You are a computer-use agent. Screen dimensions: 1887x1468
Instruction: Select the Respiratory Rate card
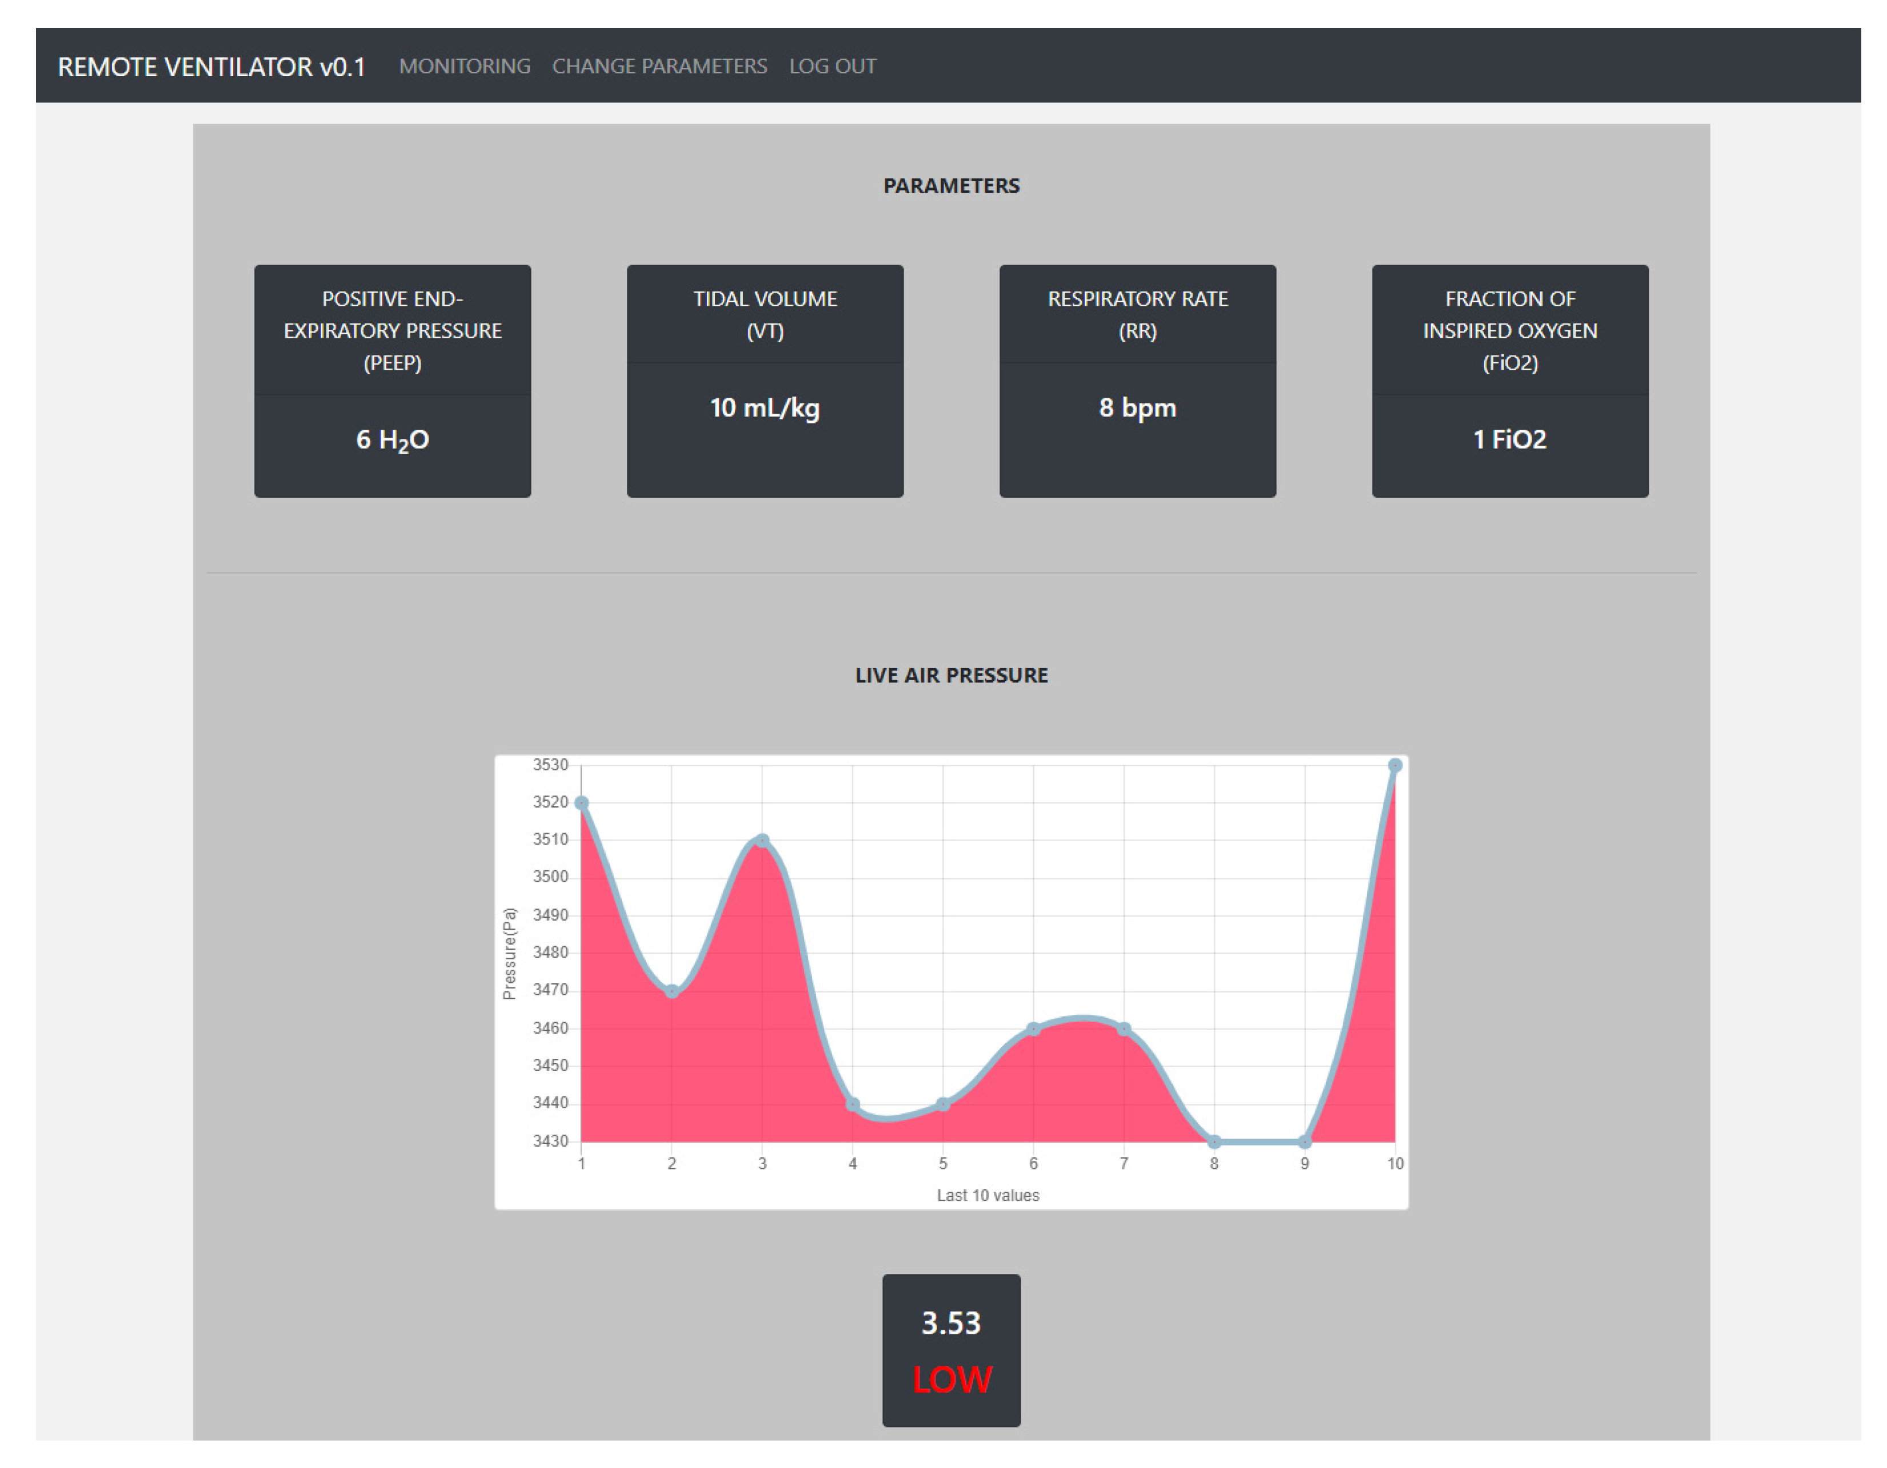click(x=1137, y=381)
